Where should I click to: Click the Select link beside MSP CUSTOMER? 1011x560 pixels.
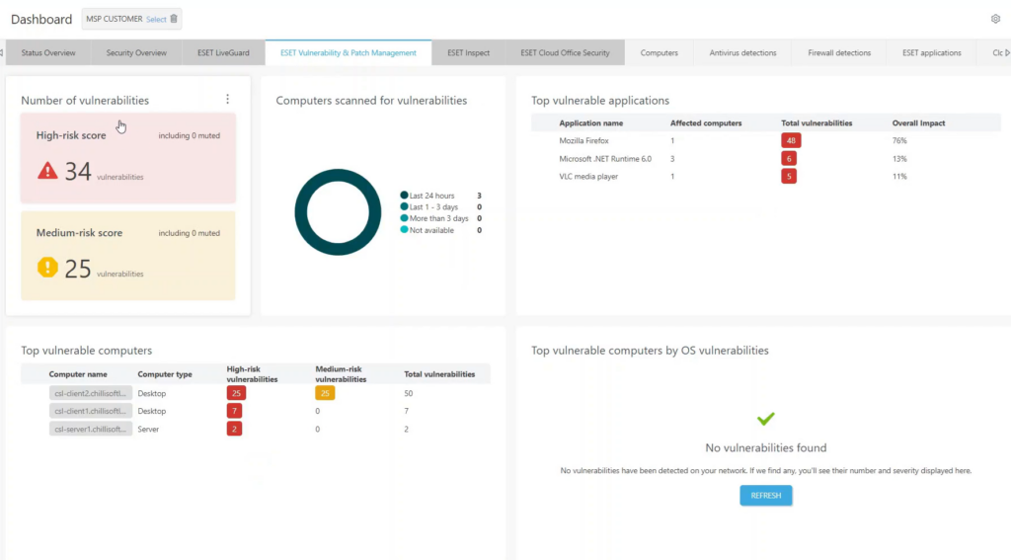(x=156, y=19)
